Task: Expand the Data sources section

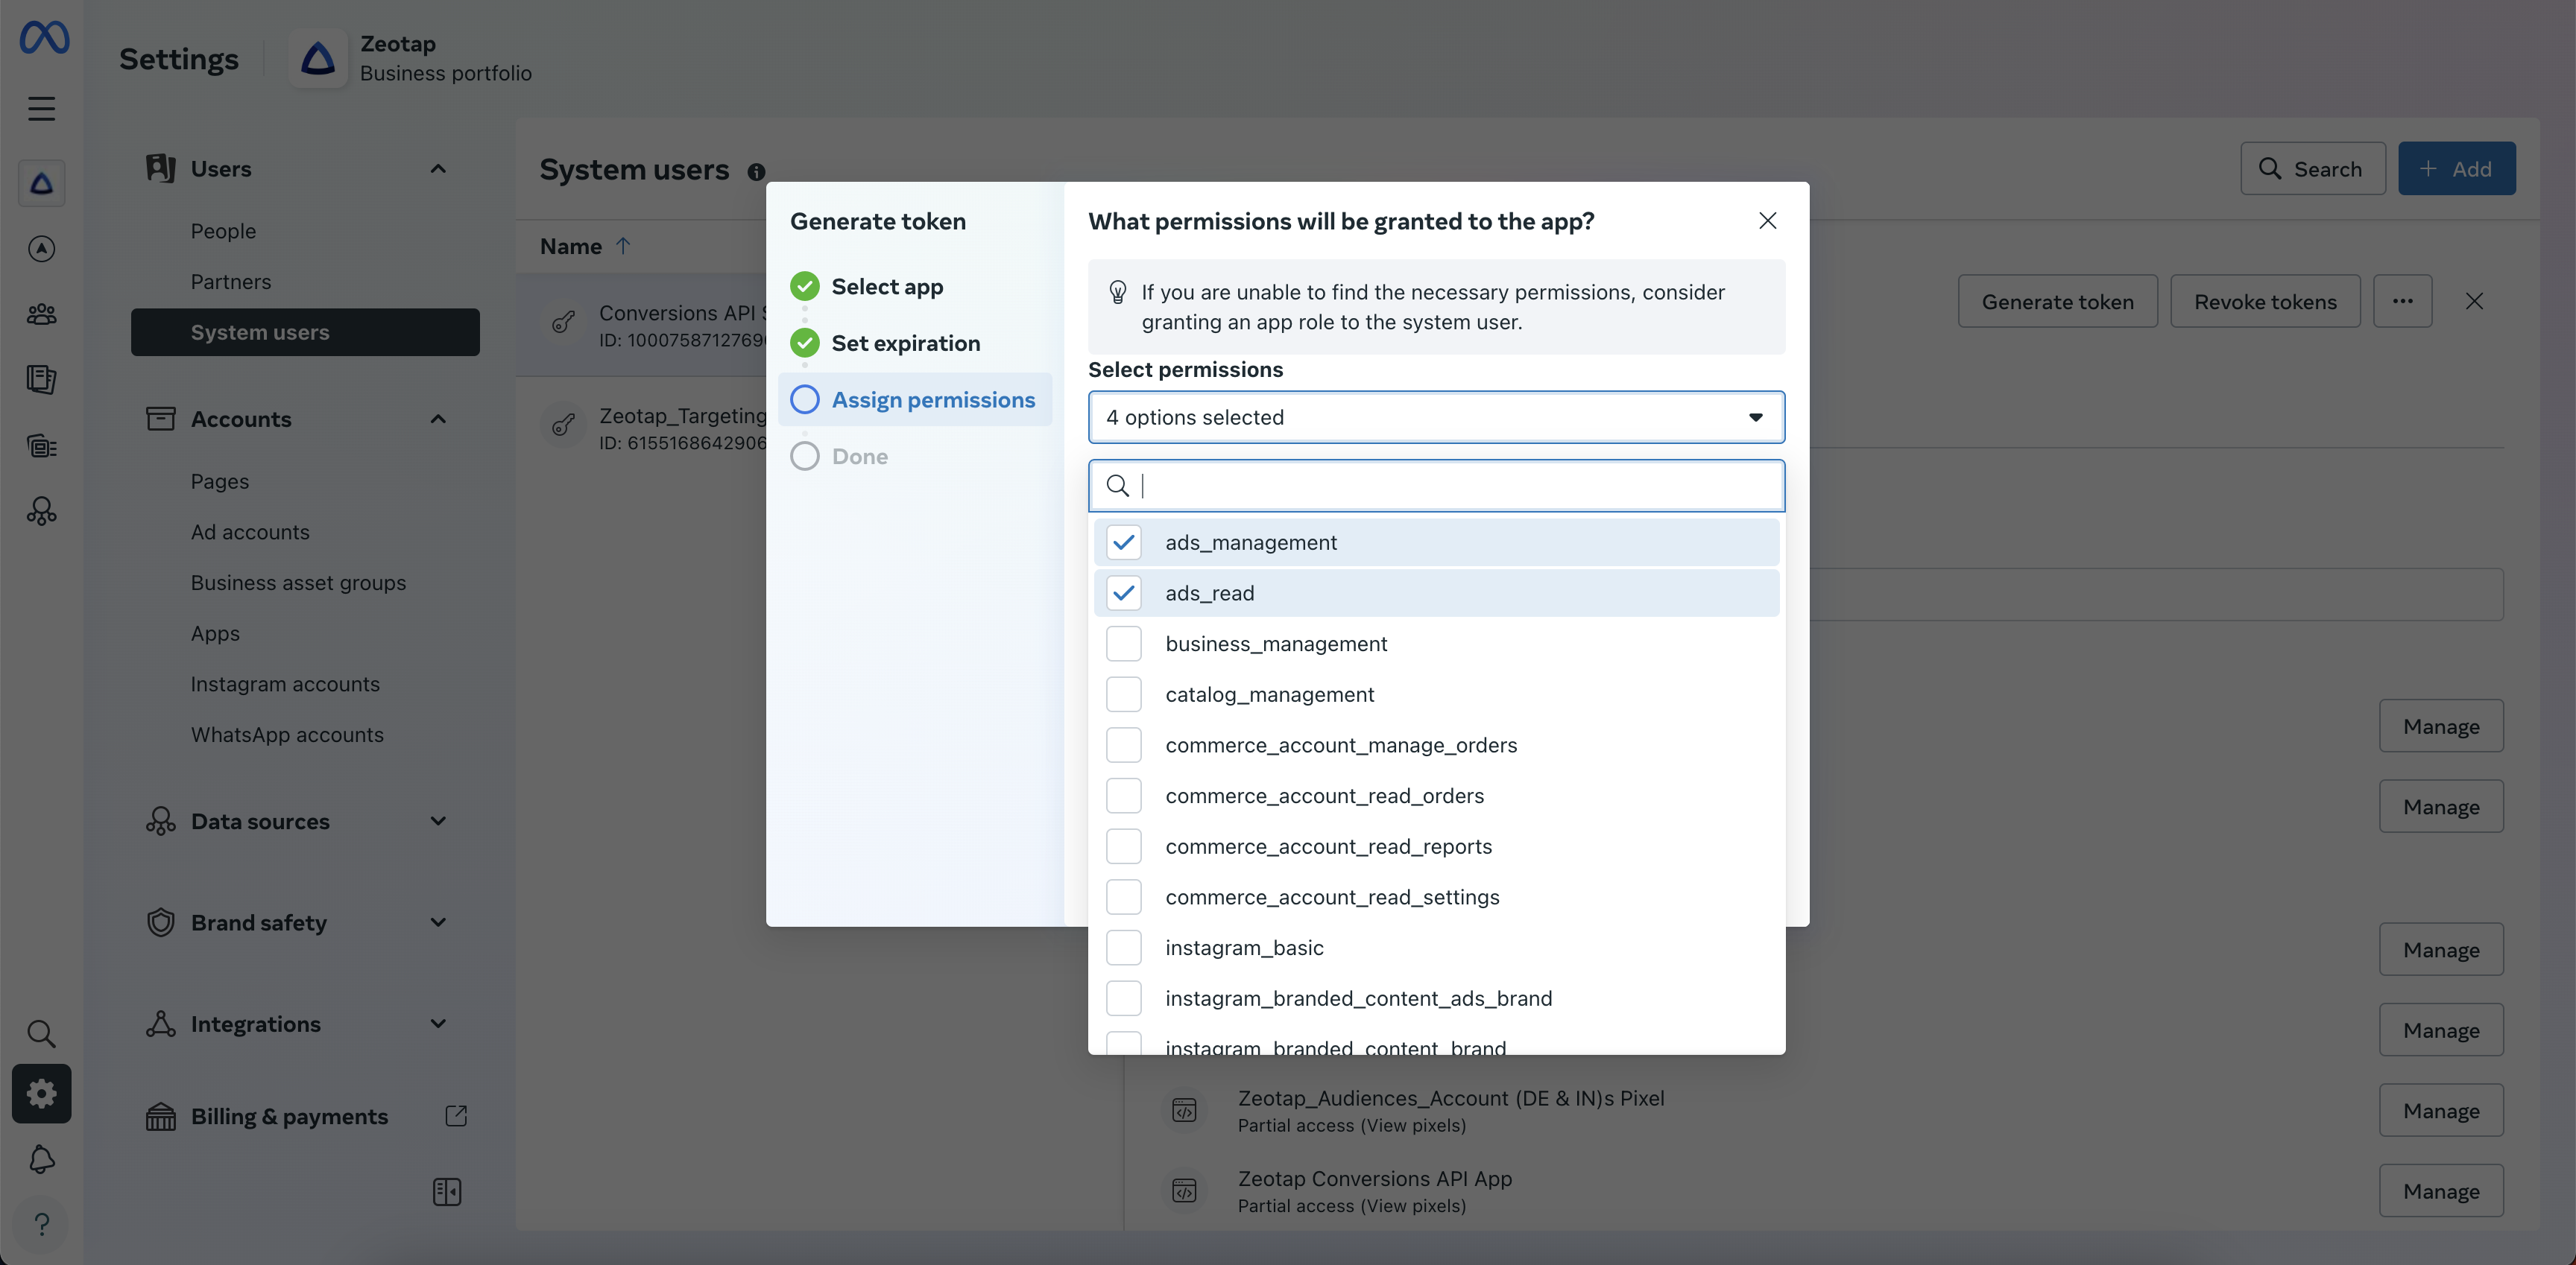Action: point(437,821)
